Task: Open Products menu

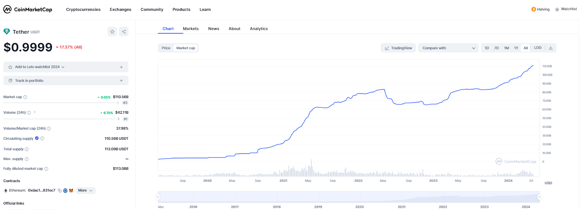Action: click(181, 9)
